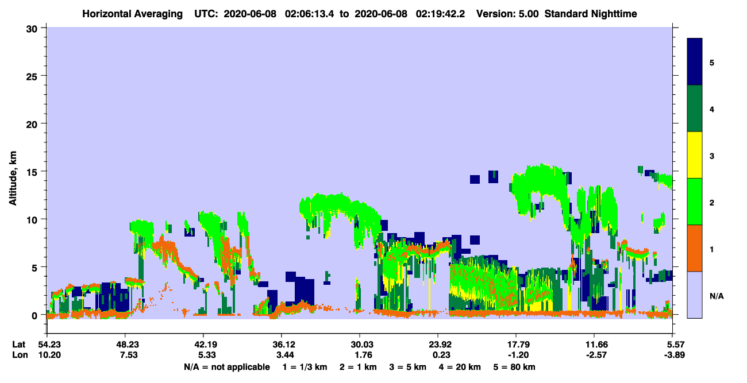Viewport: 747px width, 383px height.
Task: Click the 'Lat' row label
Action: point(19,345)
